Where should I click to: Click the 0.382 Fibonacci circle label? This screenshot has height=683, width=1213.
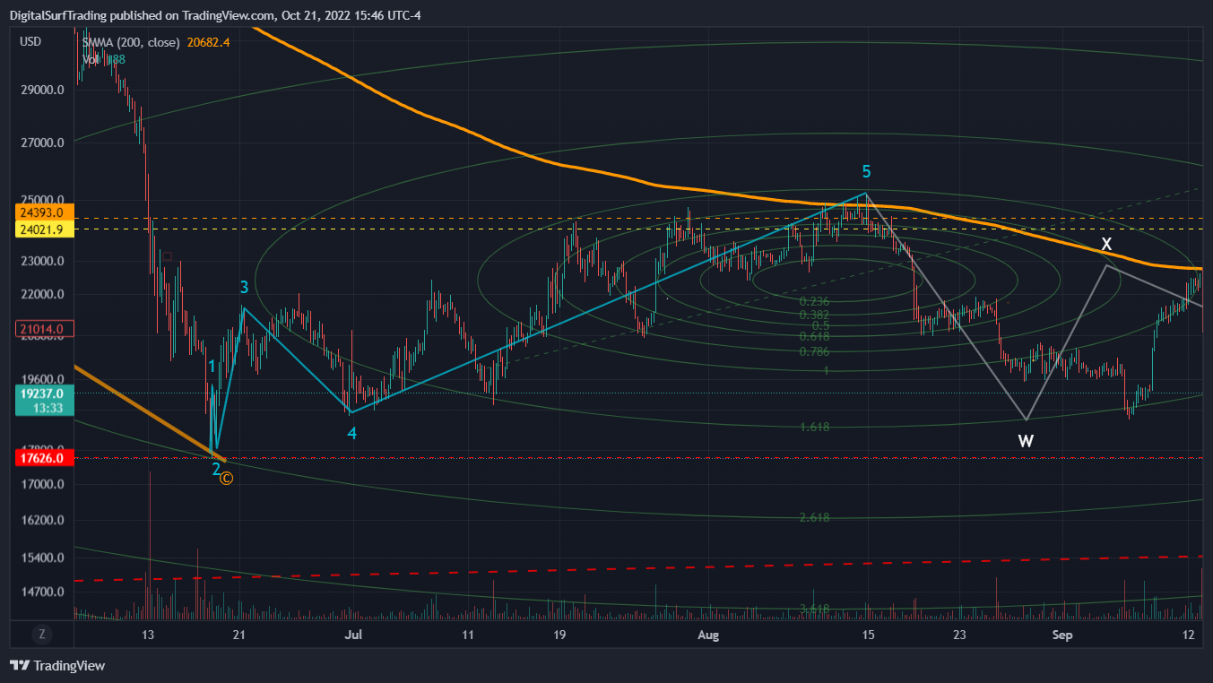point(814,315)
